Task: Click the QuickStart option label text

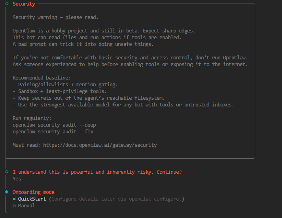Action: pyautogui.click(x=32, y=199)
